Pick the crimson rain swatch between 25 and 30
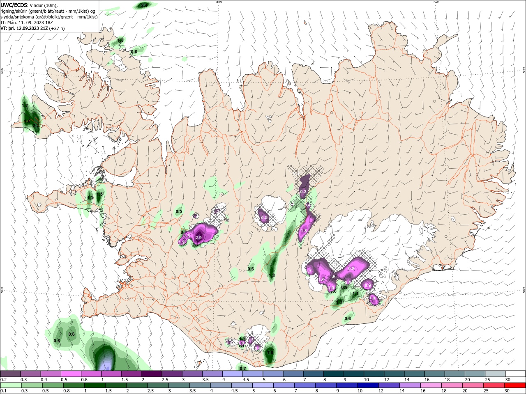The image size is (526, 394). [494, 385]
